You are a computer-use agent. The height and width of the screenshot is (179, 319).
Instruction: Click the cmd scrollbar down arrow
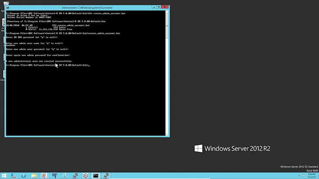167,134
